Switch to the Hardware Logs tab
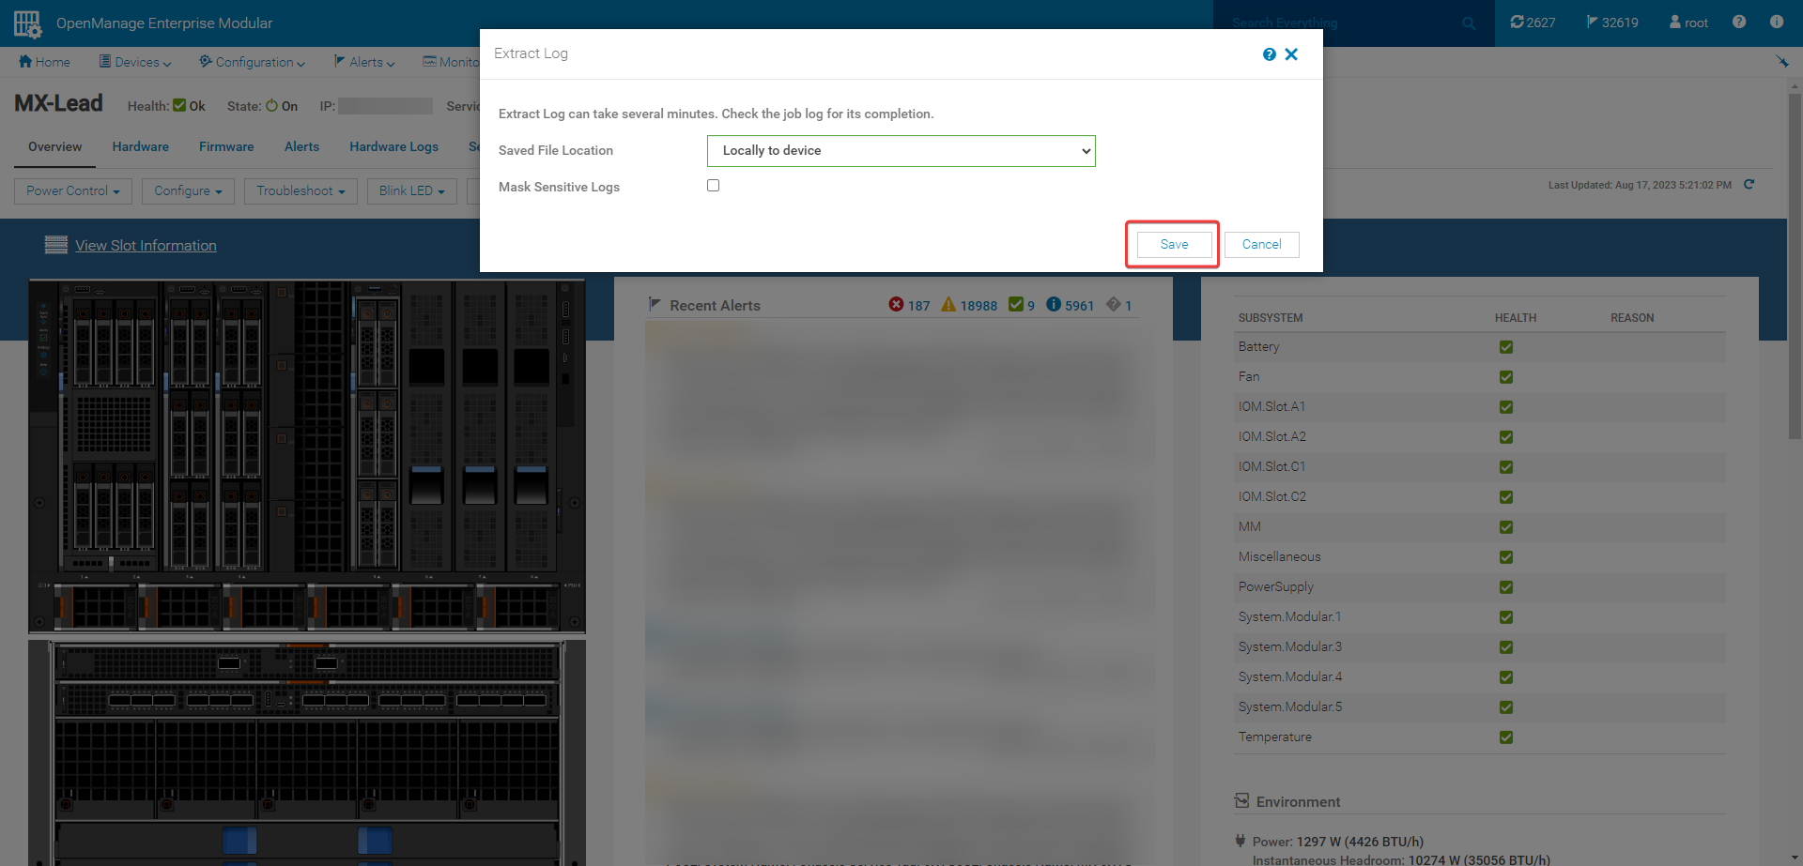 (393, 146)
